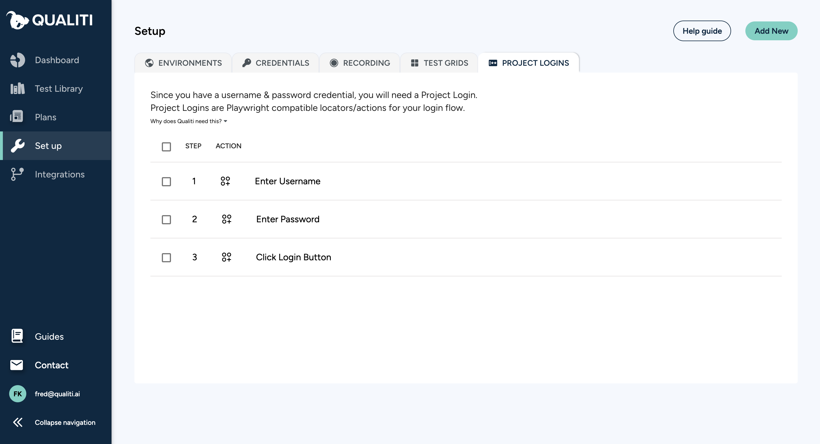The image size is (820, 444).
Task: Open the Dashboard menu item
Action: coord(56,60)
